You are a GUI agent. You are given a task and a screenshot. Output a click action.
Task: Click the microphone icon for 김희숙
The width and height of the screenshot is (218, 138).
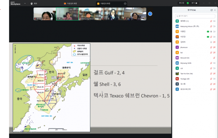coord(211,42)
